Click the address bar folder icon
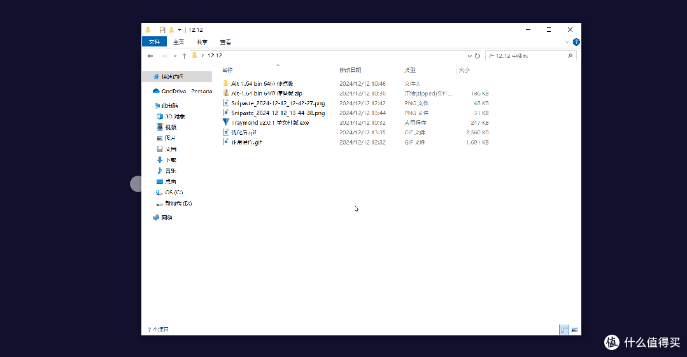687x357 pixels. tap(195, 55)
